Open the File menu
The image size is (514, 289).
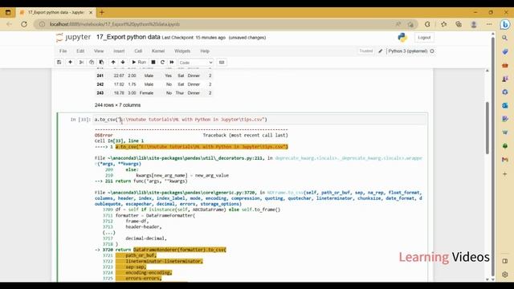pyautogui.click(x=63, y=51)
